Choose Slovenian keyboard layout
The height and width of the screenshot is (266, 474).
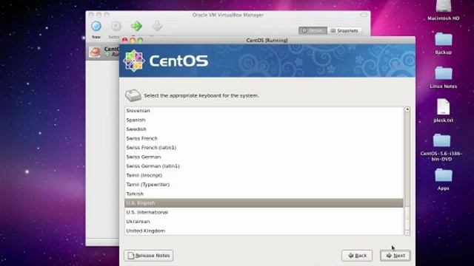[x=264, y=111]
